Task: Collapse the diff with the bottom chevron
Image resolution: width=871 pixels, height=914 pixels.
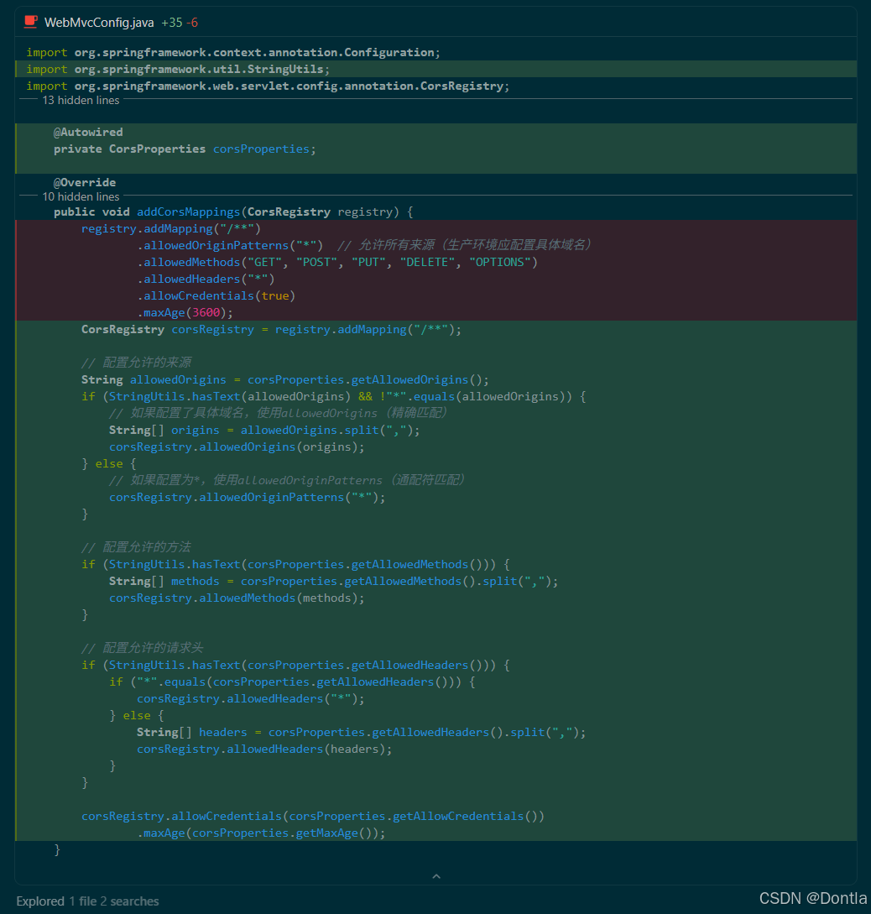Action: 436,876
